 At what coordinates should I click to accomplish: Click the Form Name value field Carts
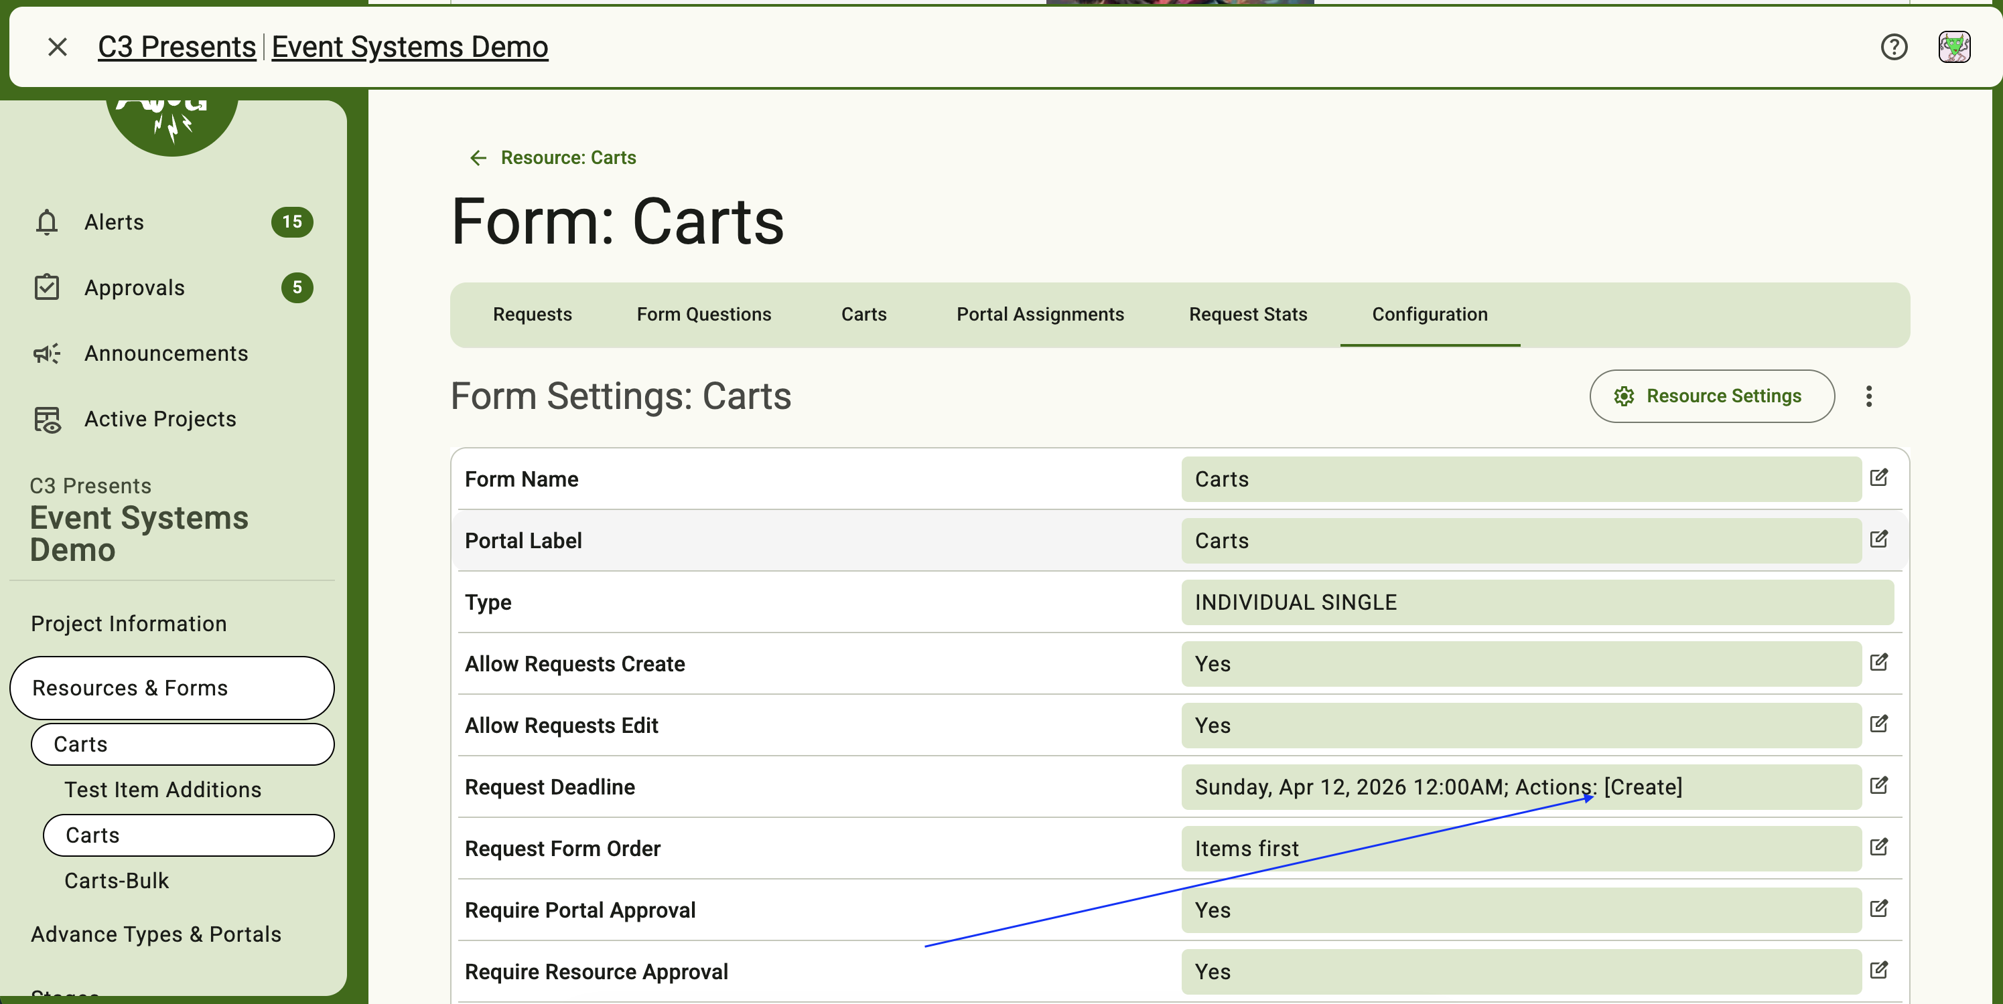pyautogui.click(x=1521, y=479)
